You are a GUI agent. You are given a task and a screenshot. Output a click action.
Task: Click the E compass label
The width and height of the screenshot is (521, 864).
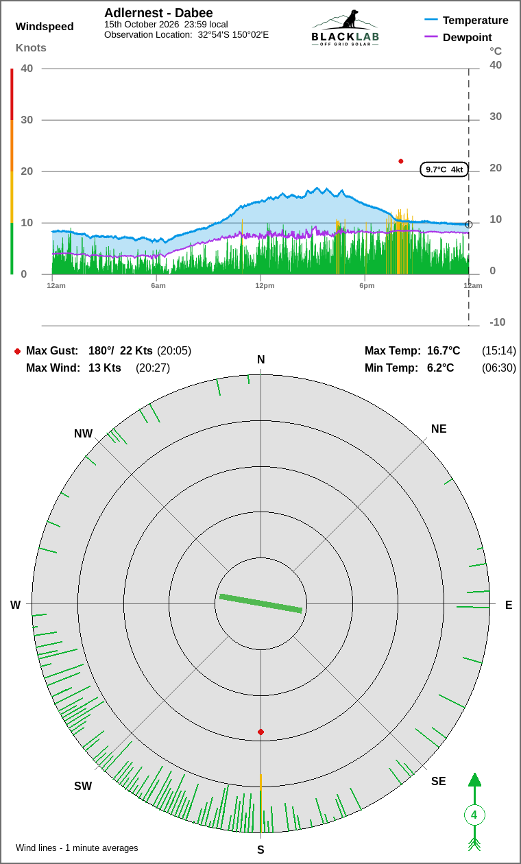coord(509,605)
